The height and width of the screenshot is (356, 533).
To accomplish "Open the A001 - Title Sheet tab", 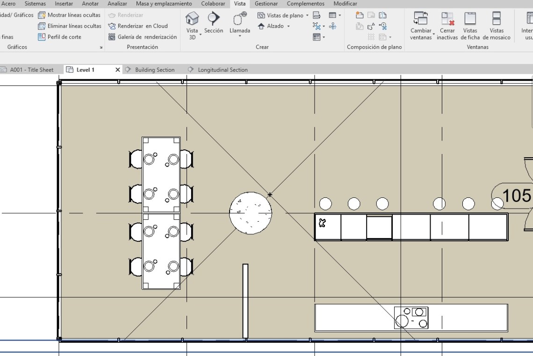I will (x=31, y=70).
